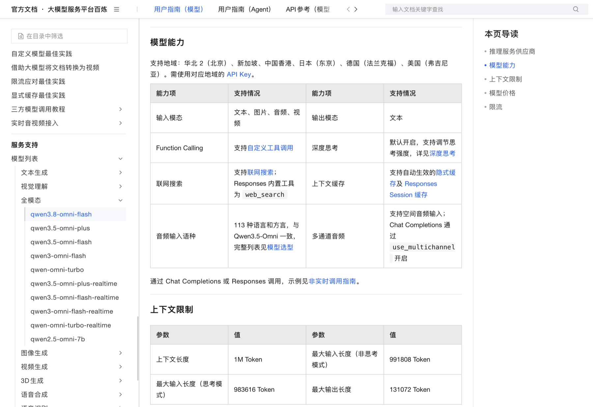Open 显式缓存最佳实践 article

pyautogui.click(x=38, y=95)
